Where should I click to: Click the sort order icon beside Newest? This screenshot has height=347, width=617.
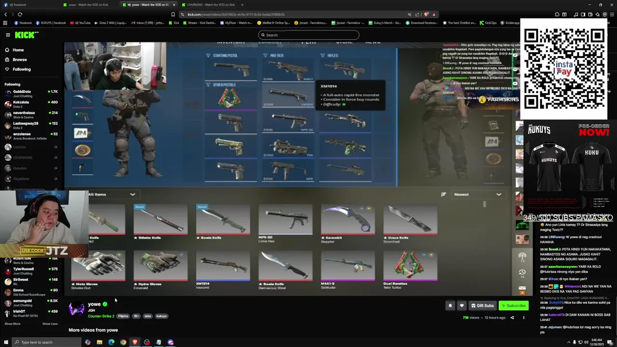point(443,194)
